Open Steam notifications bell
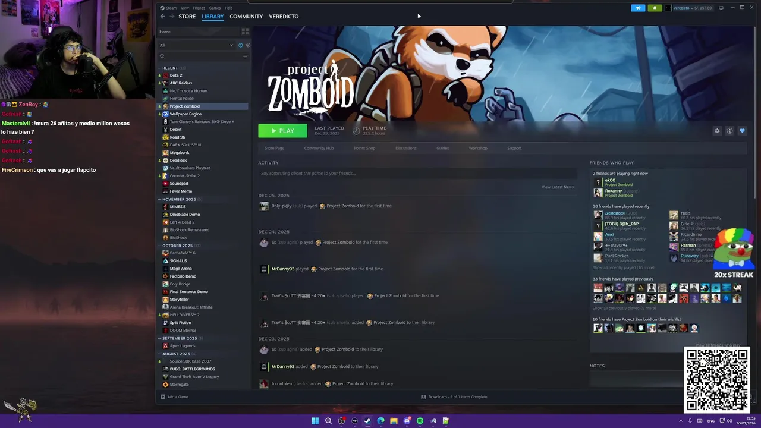 pos(655,8)
